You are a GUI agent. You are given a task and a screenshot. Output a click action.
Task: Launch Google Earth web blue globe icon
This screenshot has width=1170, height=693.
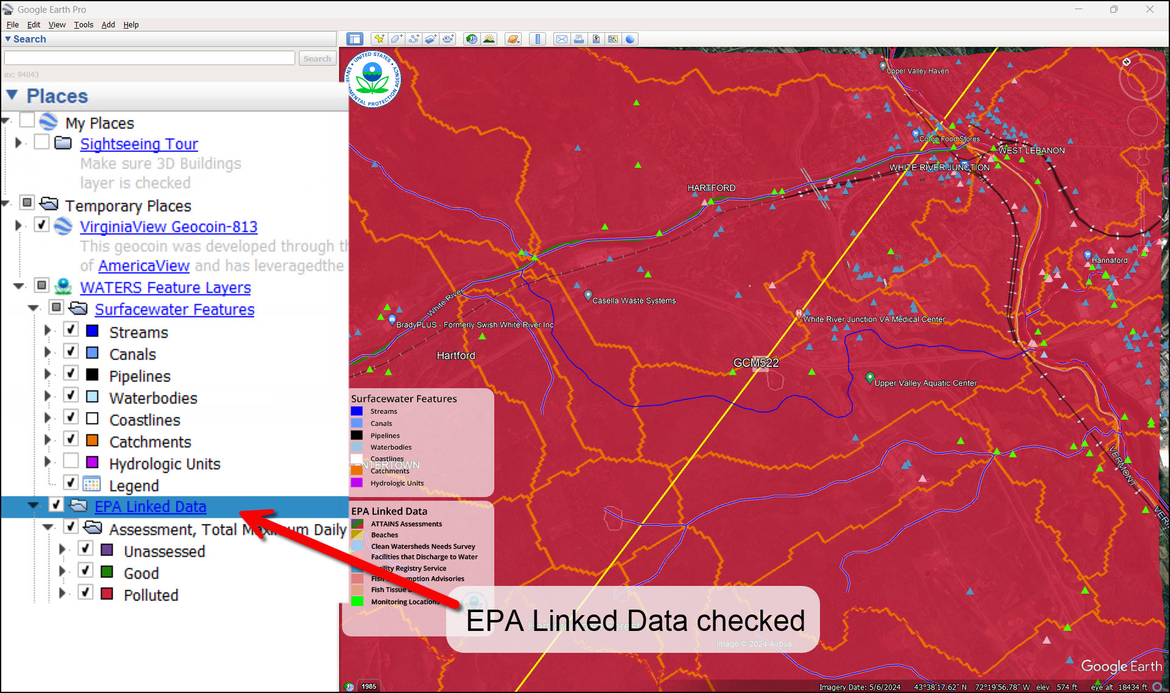click(x=630, y=39)
